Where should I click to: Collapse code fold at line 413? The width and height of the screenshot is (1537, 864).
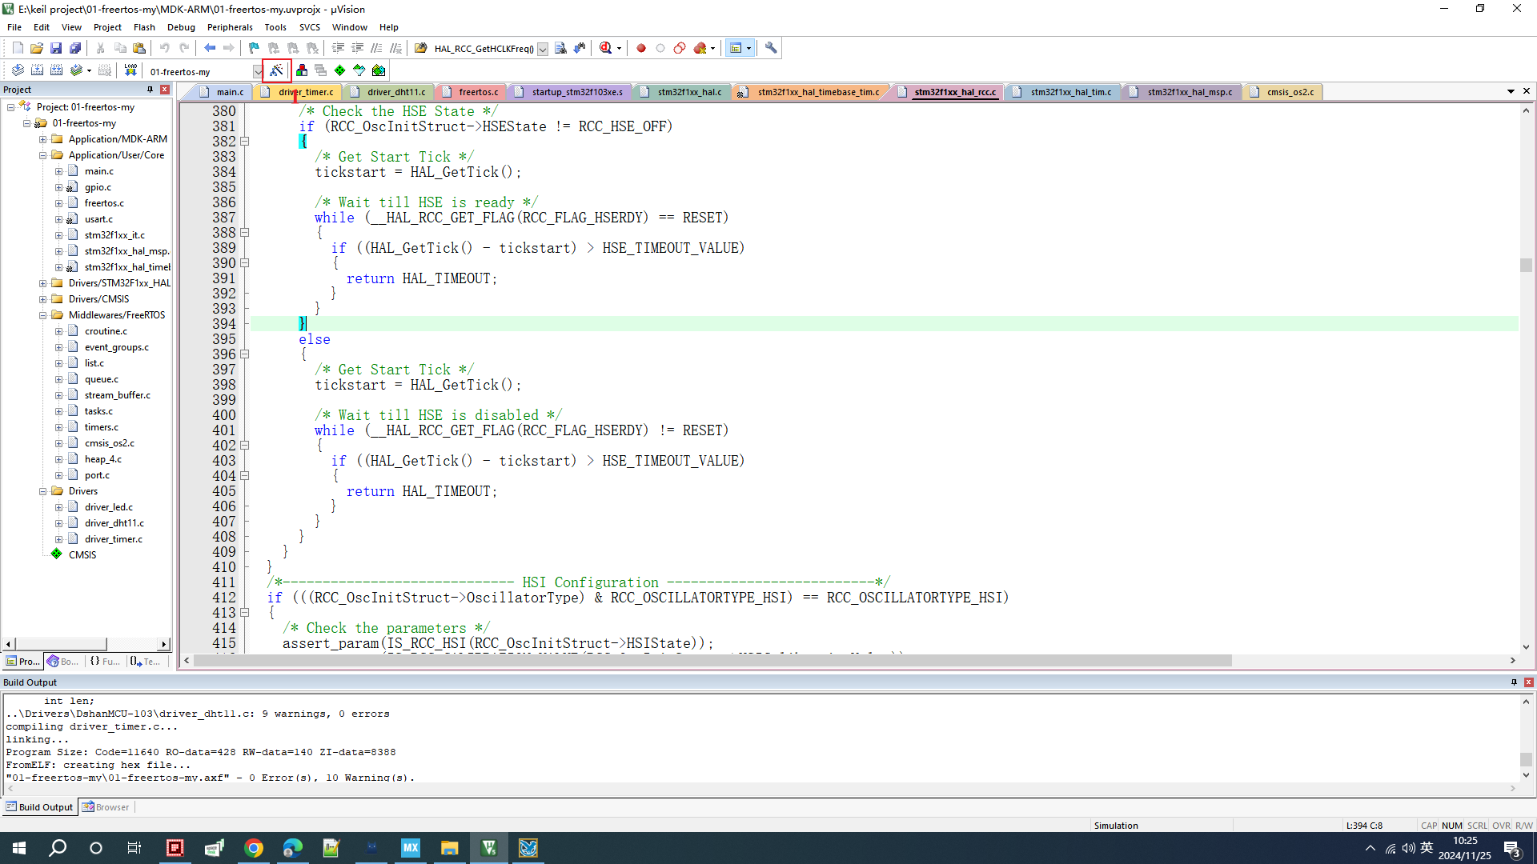(x=245, y=613)
